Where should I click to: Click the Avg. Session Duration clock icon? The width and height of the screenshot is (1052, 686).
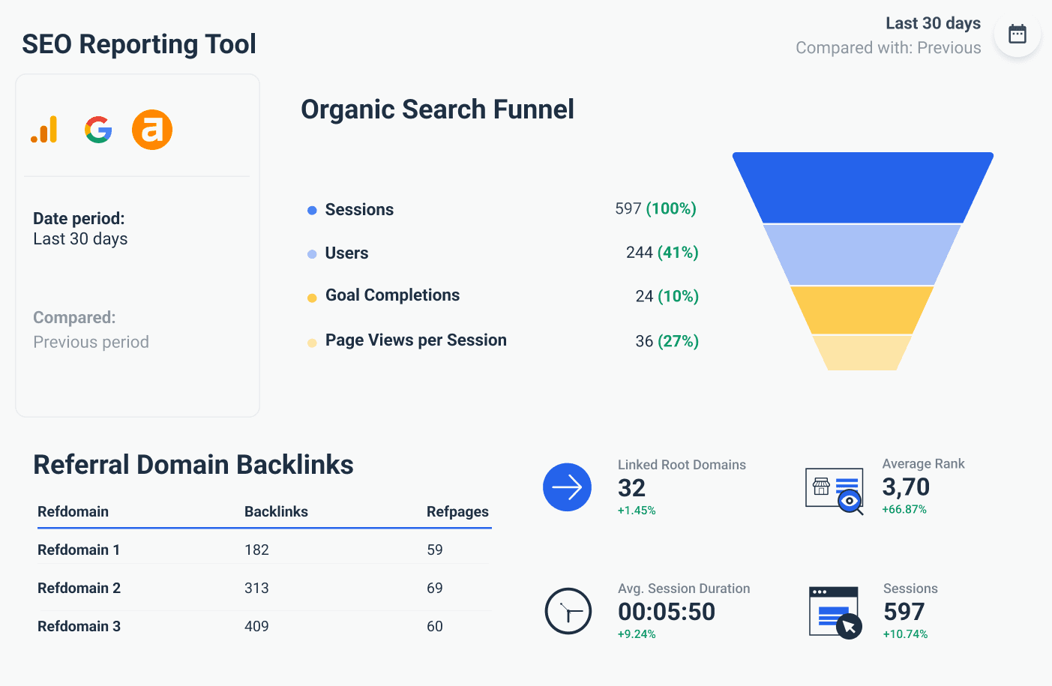point(568,610)
